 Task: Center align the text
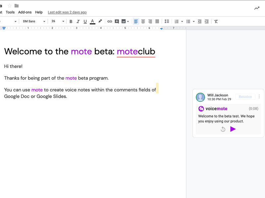pos(143,21)
